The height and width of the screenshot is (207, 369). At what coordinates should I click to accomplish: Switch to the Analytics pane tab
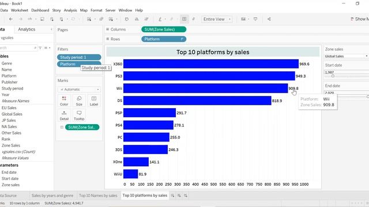27,29
